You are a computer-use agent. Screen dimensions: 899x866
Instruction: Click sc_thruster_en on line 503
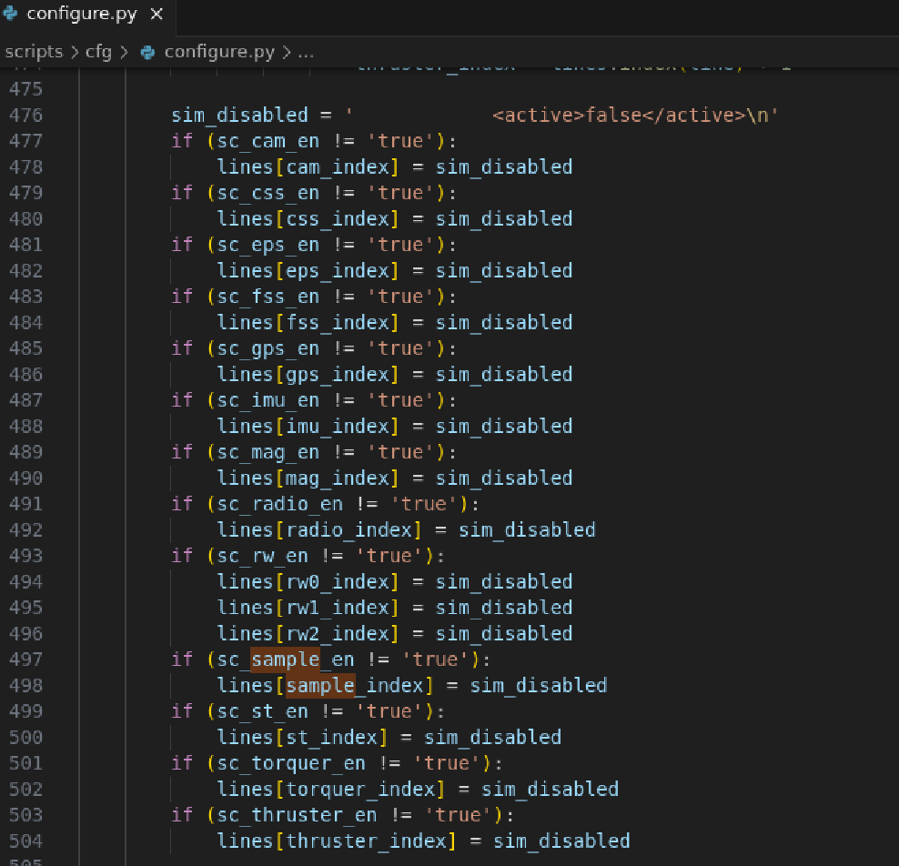point(297,816)
